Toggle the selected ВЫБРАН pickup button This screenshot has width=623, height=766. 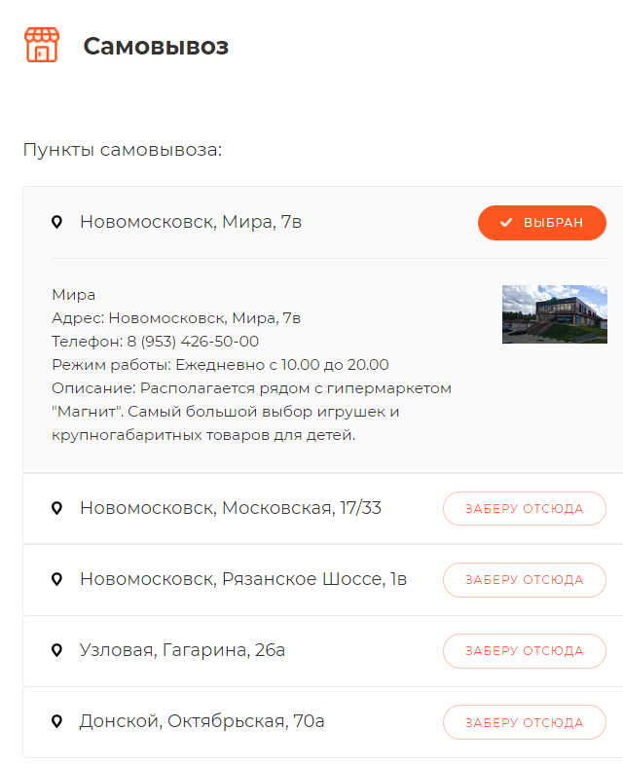pyautogui.click(x=542, y=223)
